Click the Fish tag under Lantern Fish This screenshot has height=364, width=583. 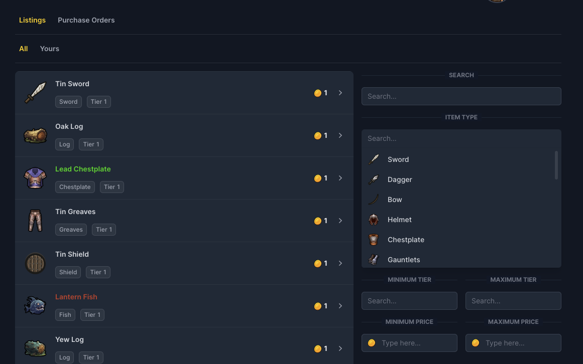click(x=65, y=315)
